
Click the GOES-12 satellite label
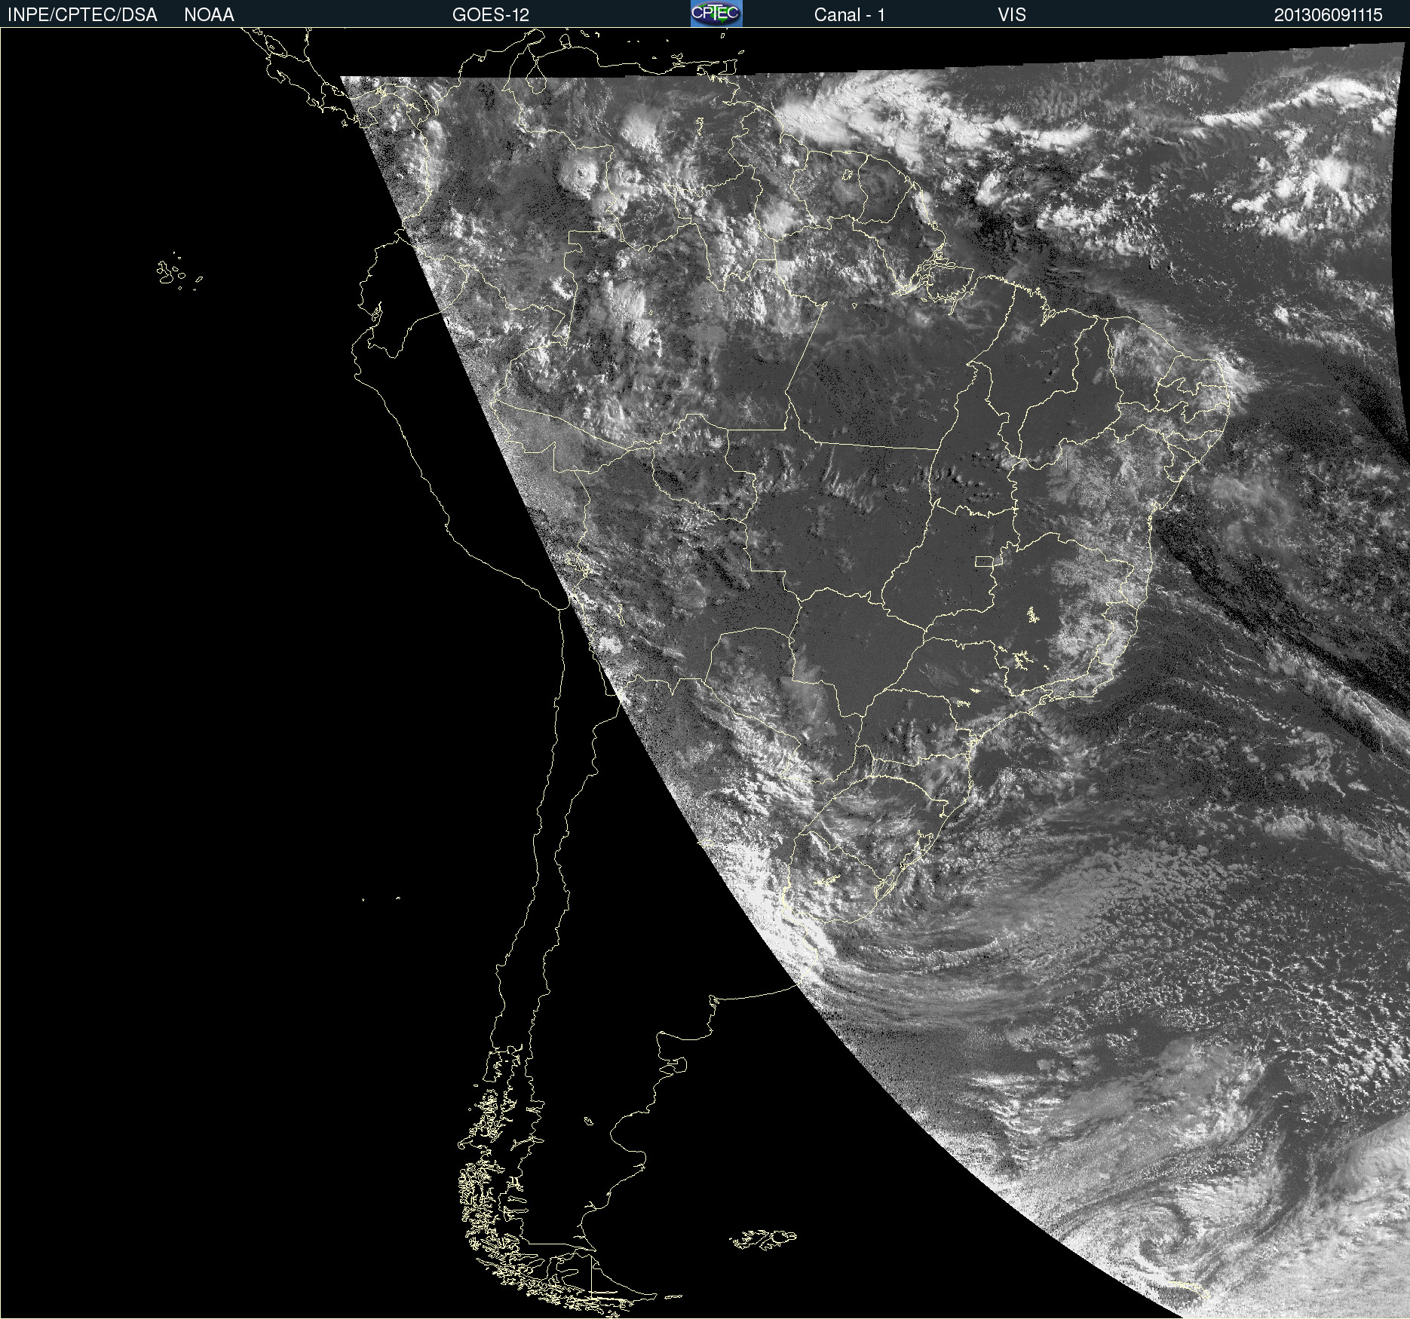[491, 15]
